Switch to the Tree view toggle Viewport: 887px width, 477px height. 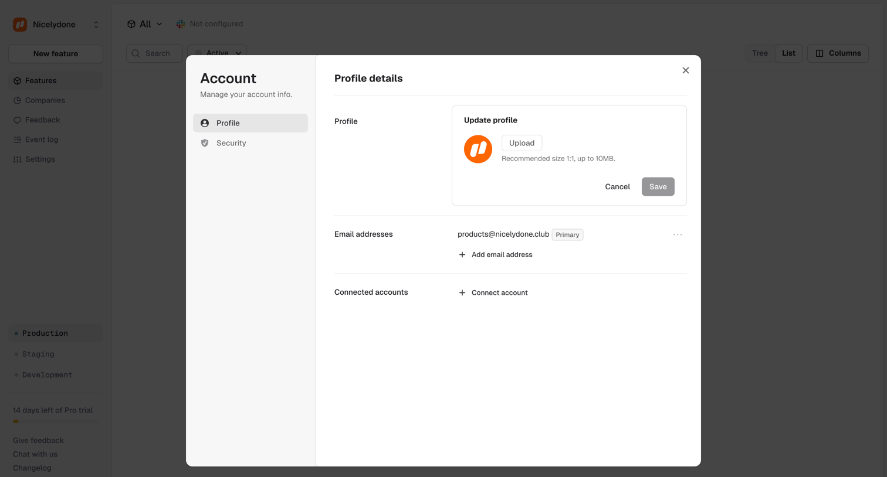pyautogui.click(x=760, y=53)
